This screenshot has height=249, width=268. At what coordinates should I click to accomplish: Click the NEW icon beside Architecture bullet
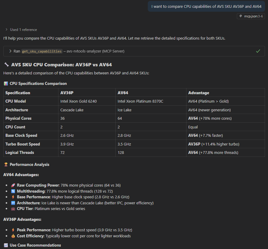[x=13, y=203]
